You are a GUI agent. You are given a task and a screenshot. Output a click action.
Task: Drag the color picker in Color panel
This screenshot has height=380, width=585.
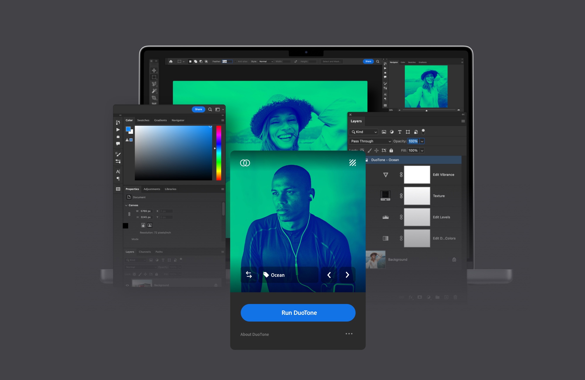(210, 127)
